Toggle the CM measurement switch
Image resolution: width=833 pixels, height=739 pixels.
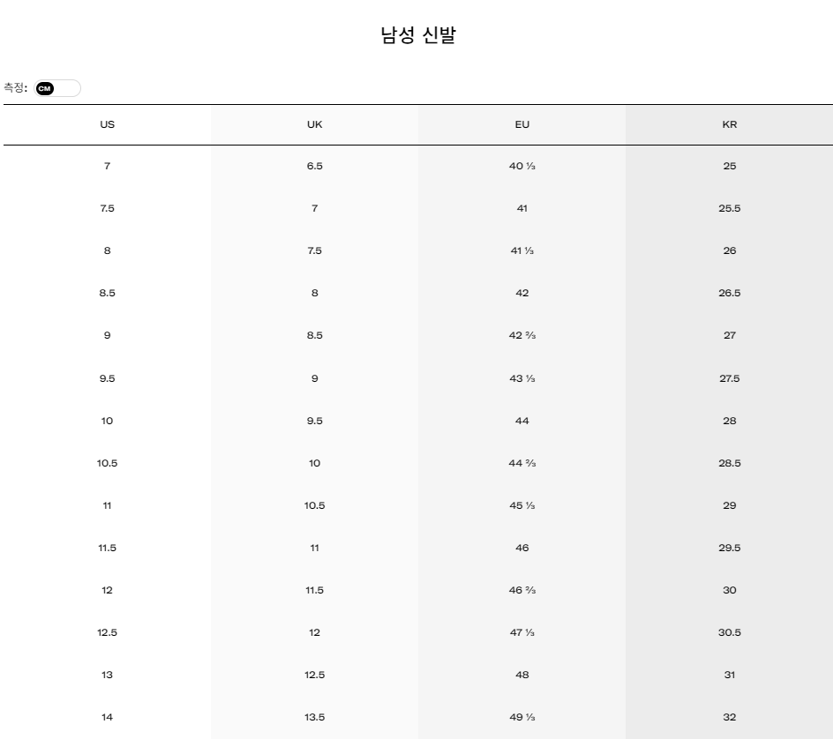point(57,88)
